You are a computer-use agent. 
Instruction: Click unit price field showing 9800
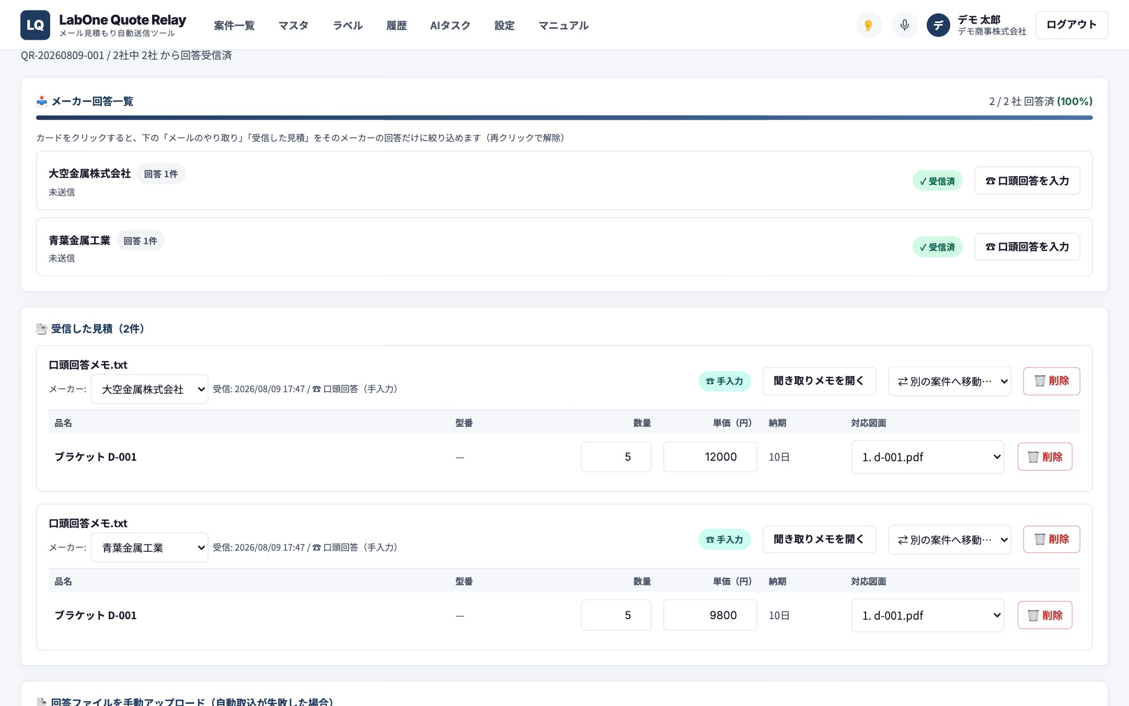(710, 615)
